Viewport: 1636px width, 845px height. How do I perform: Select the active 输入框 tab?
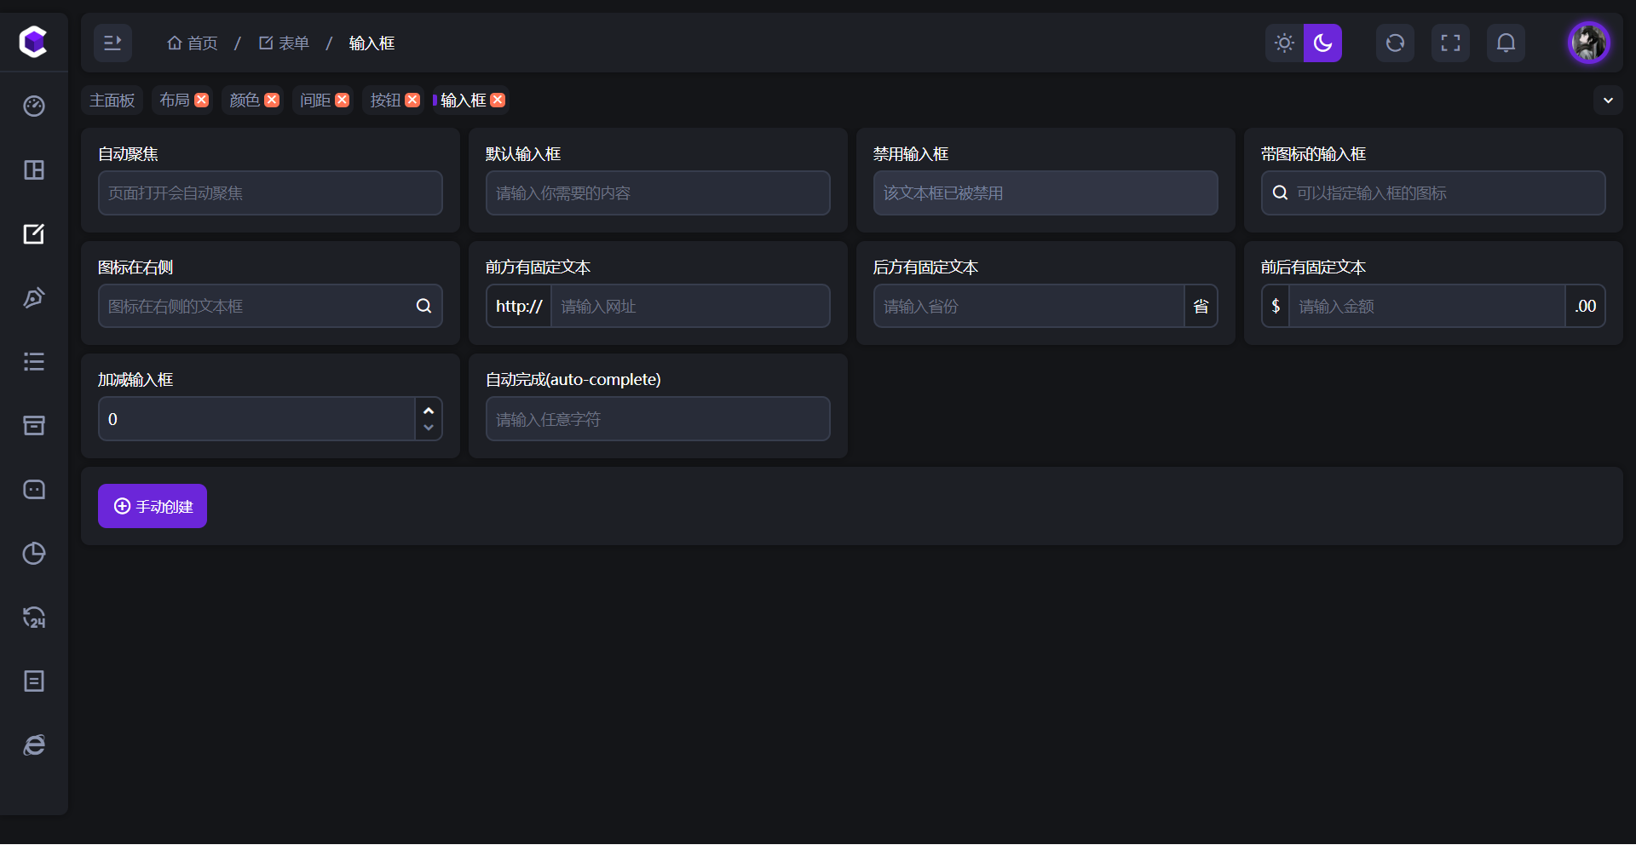coord(463,101)
